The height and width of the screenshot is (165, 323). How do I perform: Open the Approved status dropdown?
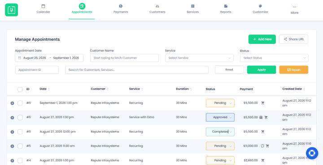pos(220,117)
